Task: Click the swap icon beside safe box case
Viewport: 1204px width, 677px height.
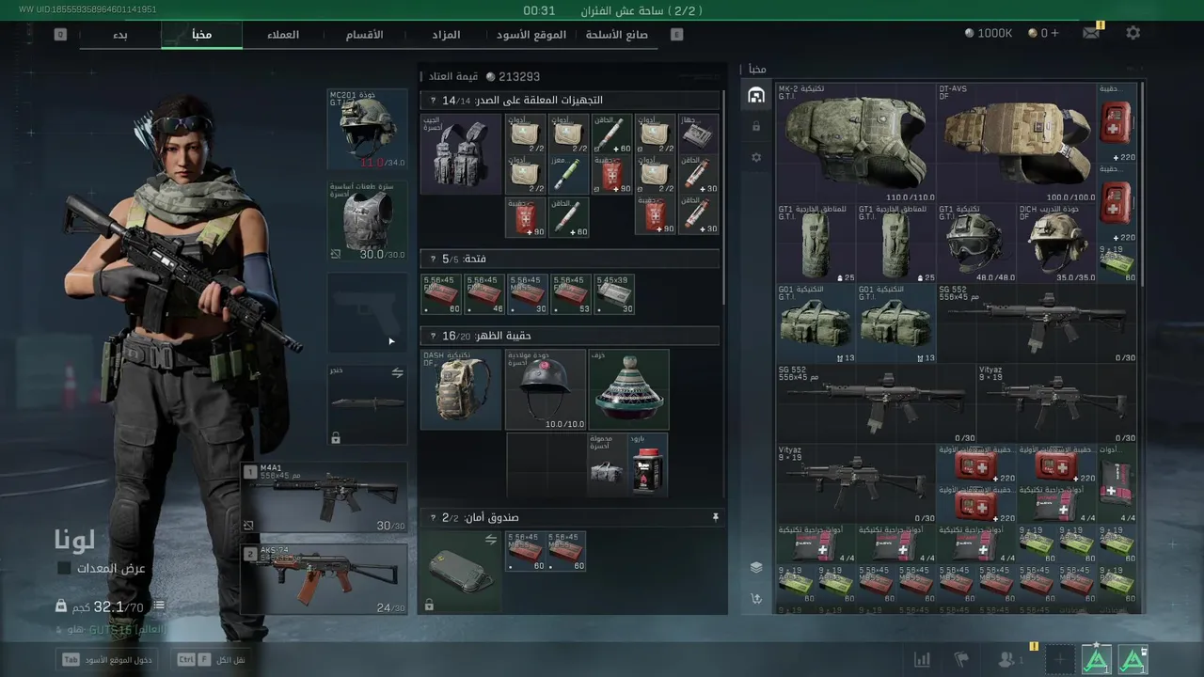Action: tap(490, 540)
